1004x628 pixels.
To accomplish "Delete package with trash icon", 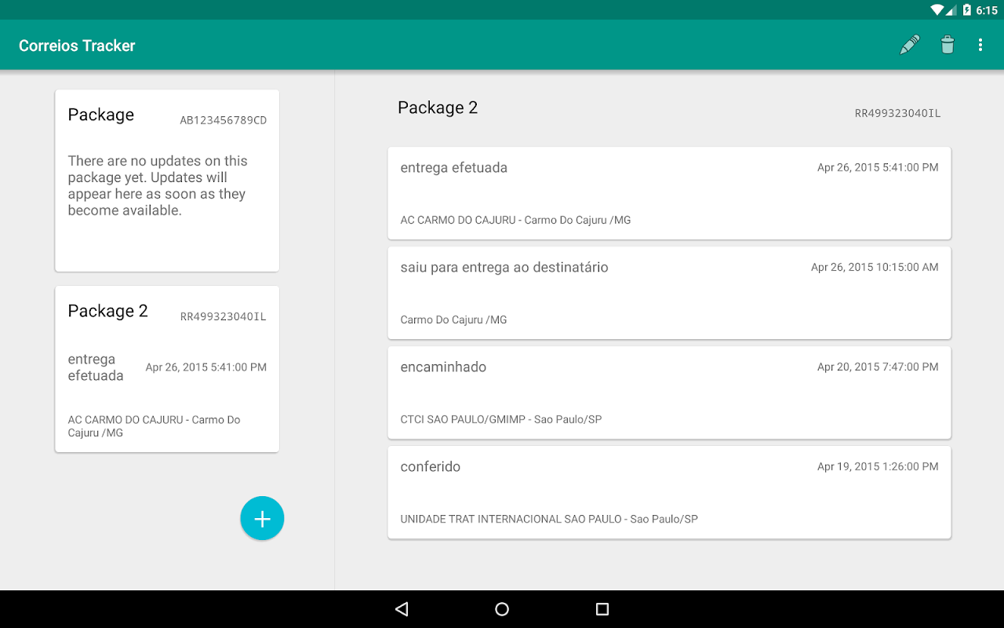I will 948,46.
